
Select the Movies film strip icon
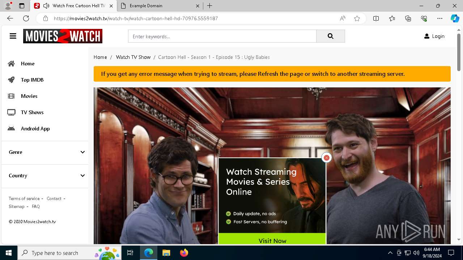click(x=12, y=96)
